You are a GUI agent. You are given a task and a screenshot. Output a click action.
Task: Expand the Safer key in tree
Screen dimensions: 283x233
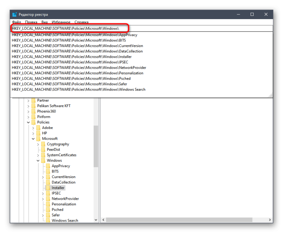[43, 215]
